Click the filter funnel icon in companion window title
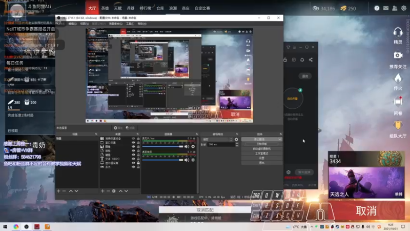The width and height of the screenshot is (410, 231). 288,47
